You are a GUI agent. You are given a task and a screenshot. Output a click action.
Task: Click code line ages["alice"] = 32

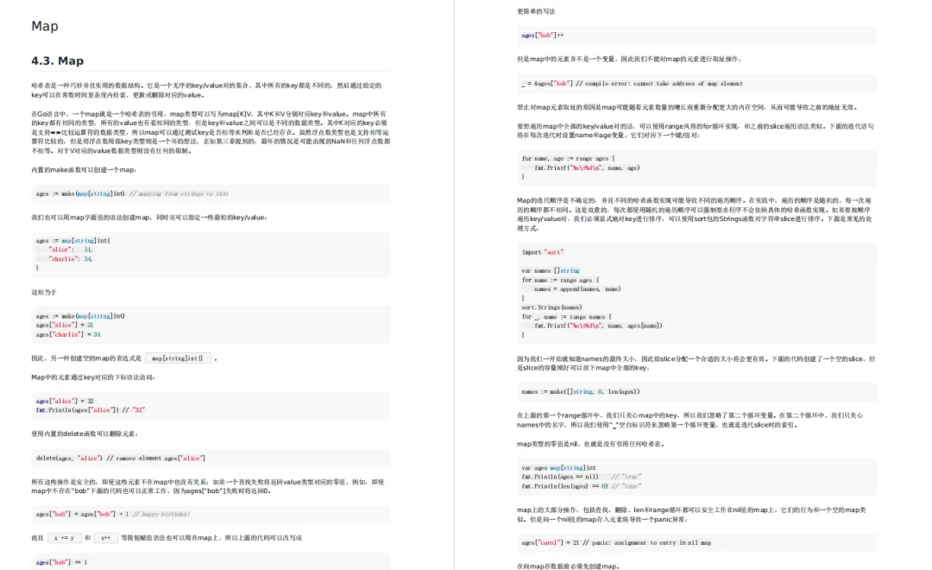(65, 402)
